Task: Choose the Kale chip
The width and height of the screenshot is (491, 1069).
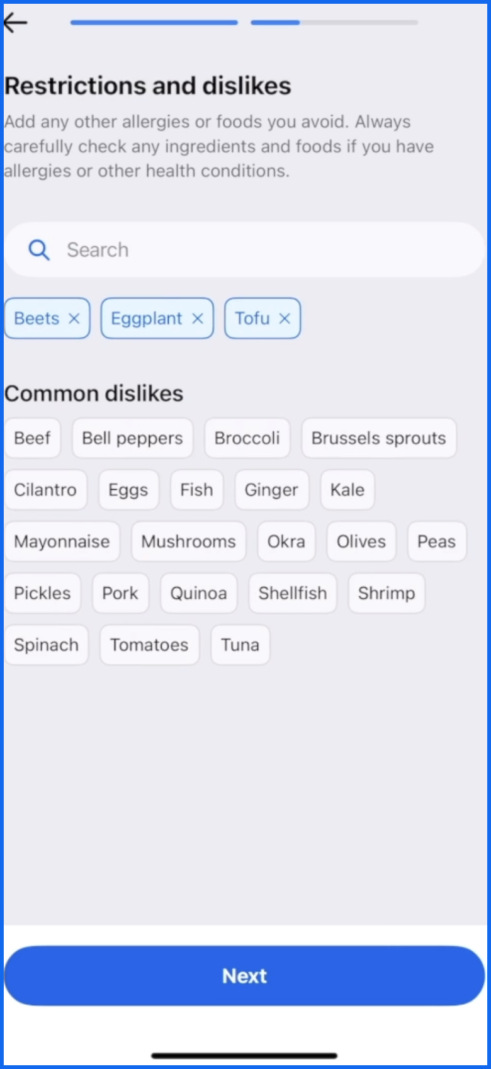Action: (x=347, y=490)
